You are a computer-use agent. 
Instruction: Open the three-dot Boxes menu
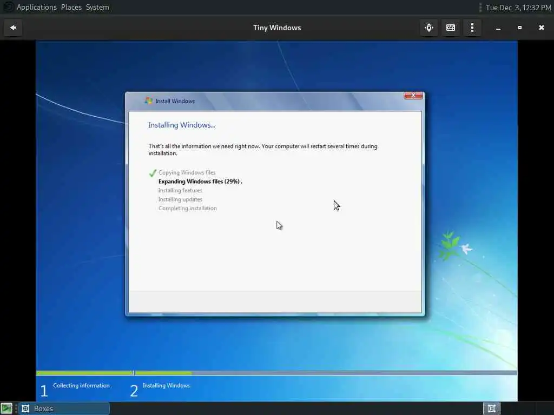472,28
